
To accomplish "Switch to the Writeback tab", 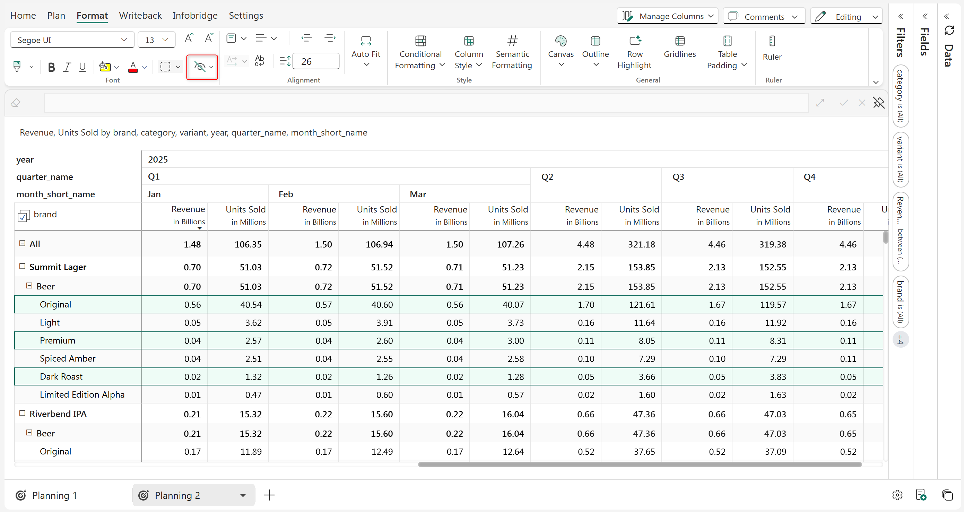I will click(x=140, y=15).
